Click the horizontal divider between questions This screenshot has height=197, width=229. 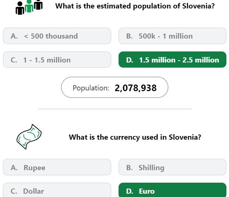(x=114, y=109)
